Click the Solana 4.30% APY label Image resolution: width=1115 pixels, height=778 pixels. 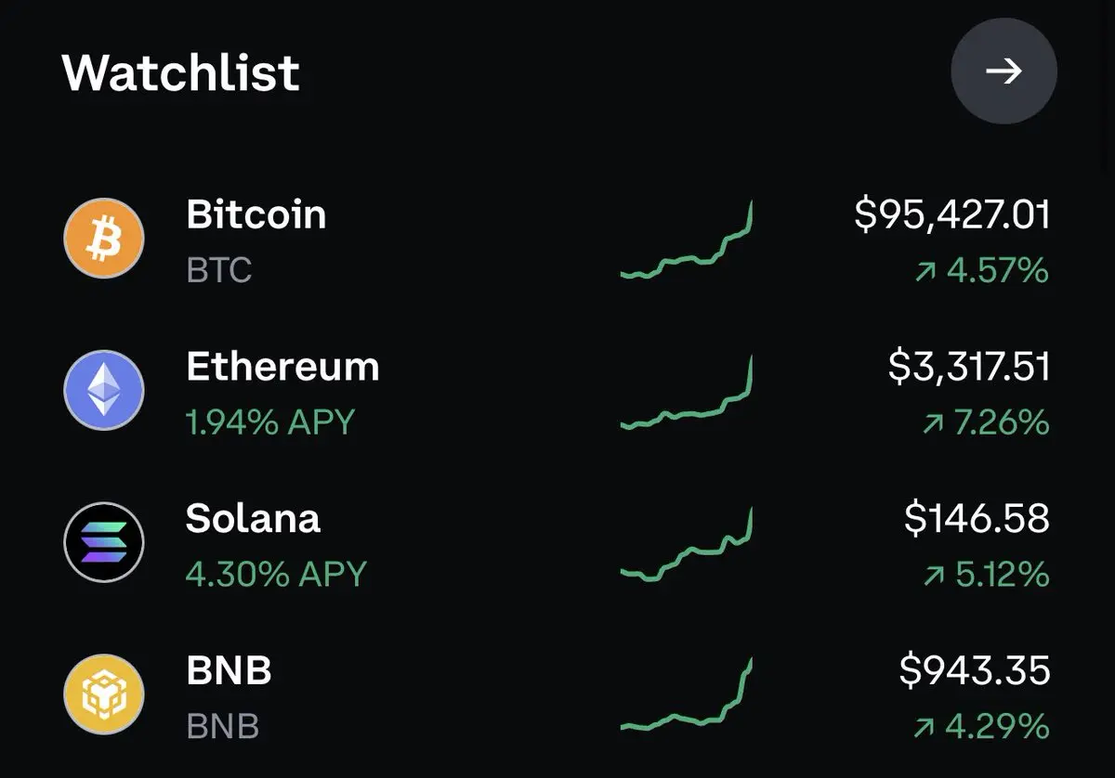[276, 574]
